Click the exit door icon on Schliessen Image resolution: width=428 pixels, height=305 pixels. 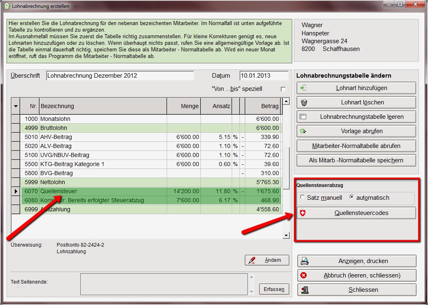305,290
